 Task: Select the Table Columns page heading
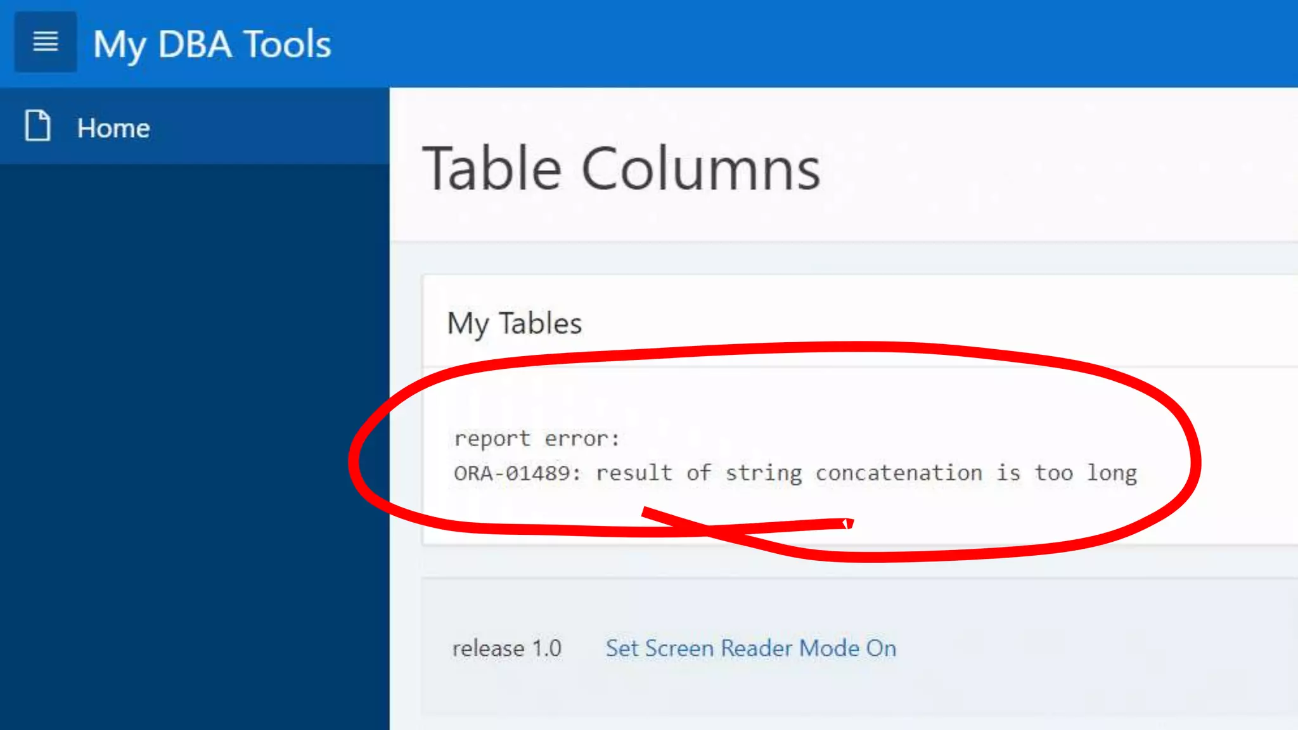(x=621, y=169)
